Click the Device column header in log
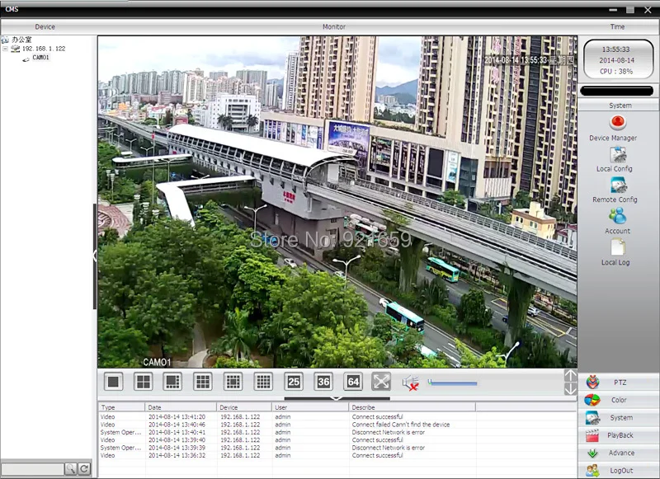The width and height of the screenshot is (660, 479). 244,407
